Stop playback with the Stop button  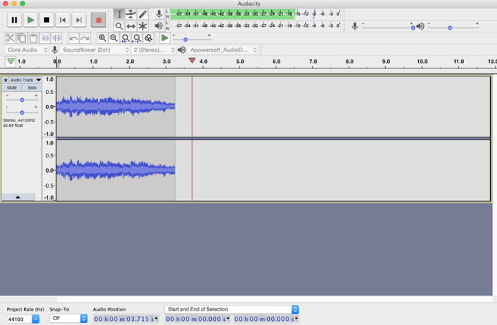47,20
